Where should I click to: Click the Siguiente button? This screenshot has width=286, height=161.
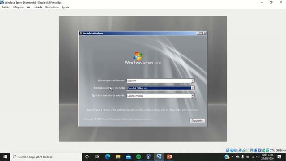[197, 120]
